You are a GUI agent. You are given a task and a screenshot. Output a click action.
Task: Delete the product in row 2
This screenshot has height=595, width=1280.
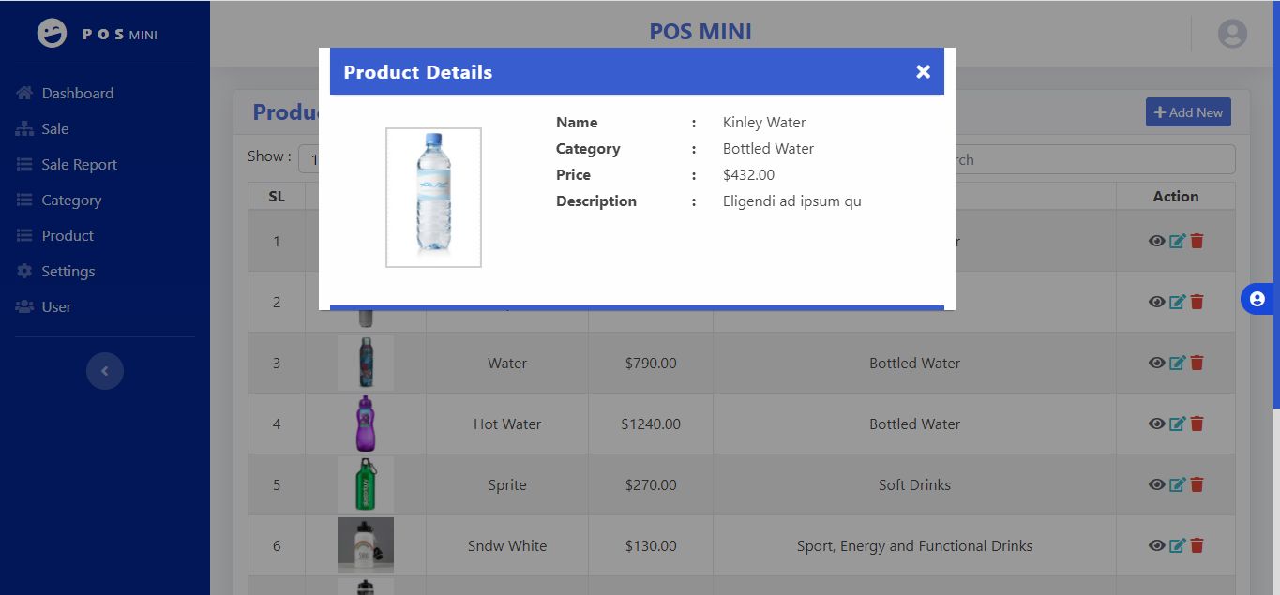coord(1197,302)
